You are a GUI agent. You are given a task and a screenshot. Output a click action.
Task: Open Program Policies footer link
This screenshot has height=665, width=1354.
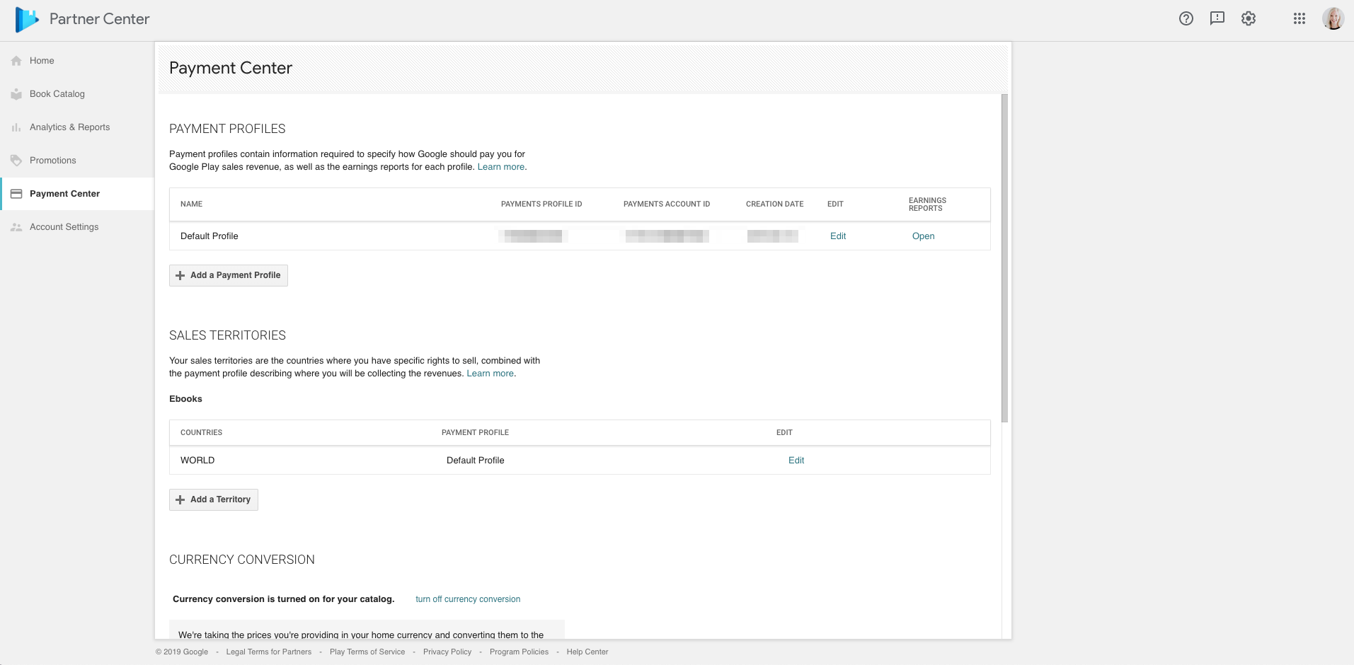click(x=519, y=652)
